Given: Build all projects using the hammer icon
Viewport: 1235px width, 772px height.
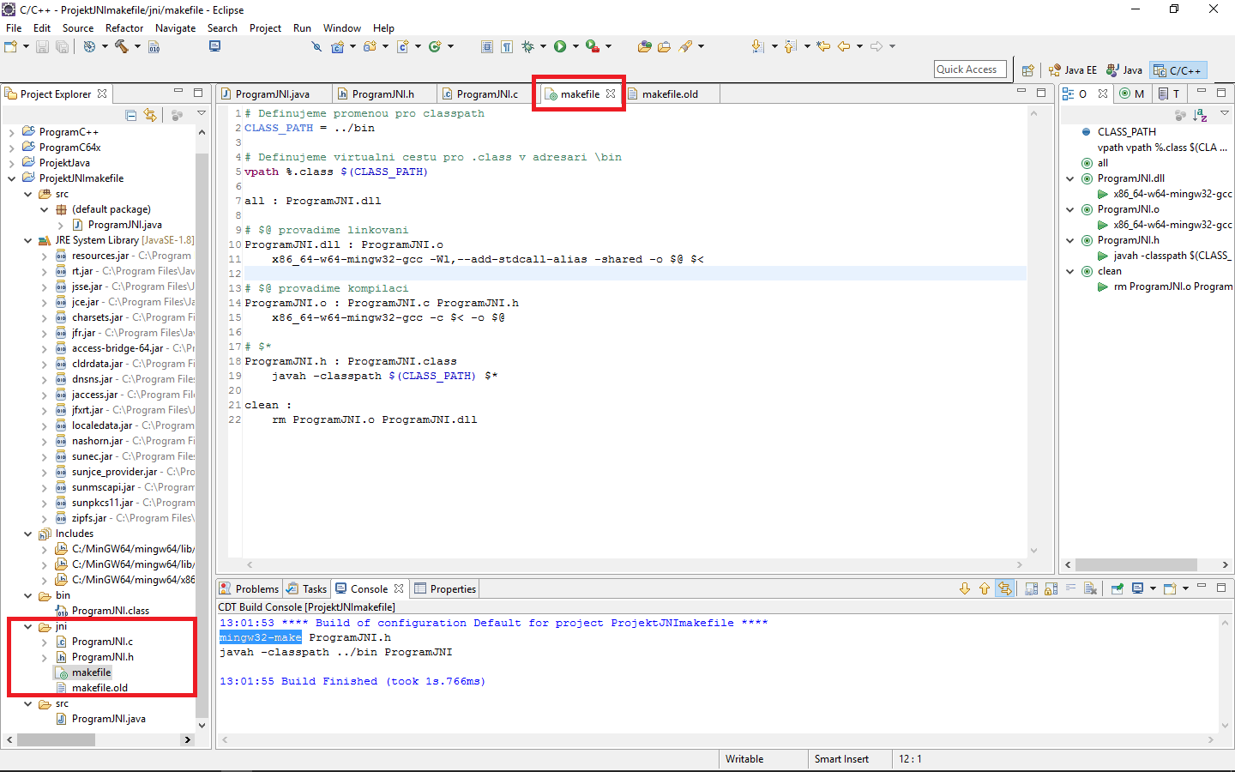Looking at the screenshot, I should [120, 46].
